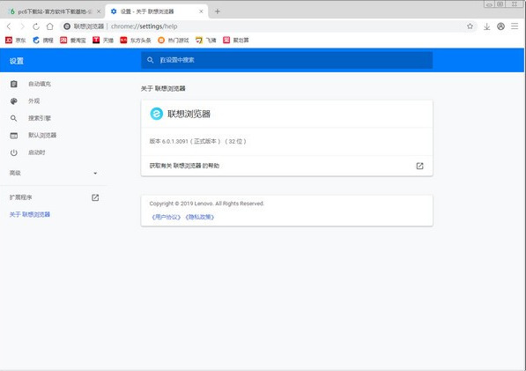Open the user account icon
Screen dimensions: 526x371
(x=500, y=26)
